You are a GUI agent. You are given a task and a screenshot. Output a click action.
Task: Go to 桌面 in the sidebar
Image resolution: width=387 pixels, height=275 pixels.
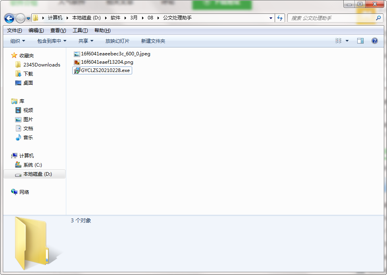pyautogui.click(x=24, y=83)
